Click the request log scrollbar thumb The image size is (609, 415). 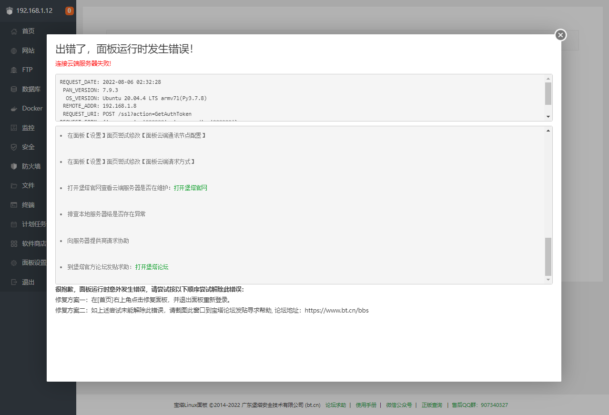548,93
